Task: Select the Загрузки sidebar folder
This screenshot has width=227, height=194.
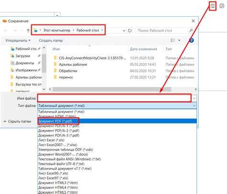Action: coord(23,56)
